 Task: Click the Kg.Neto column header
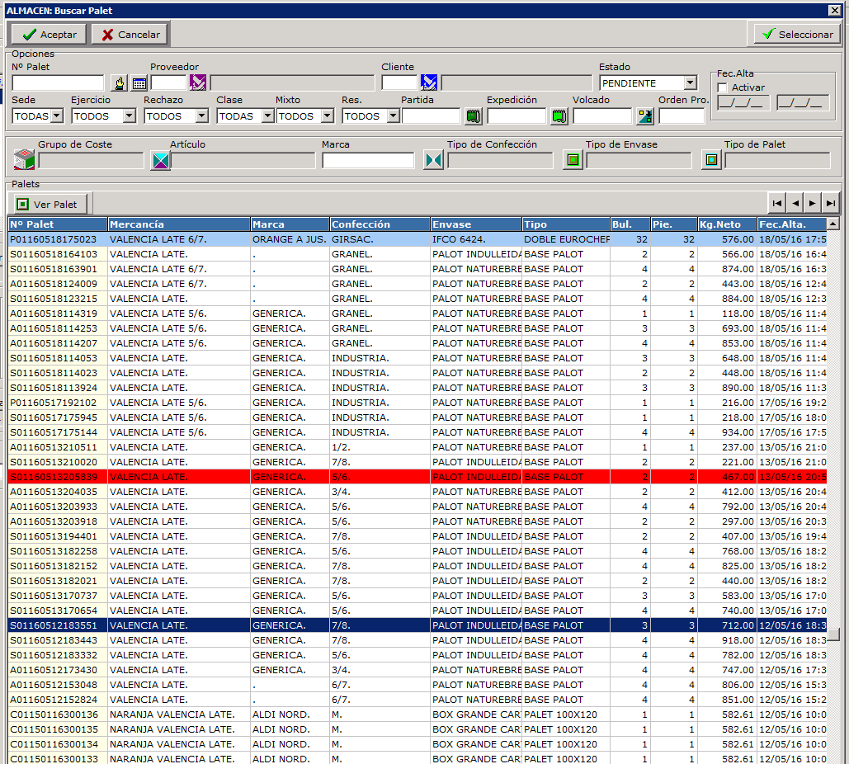point(726,224)
